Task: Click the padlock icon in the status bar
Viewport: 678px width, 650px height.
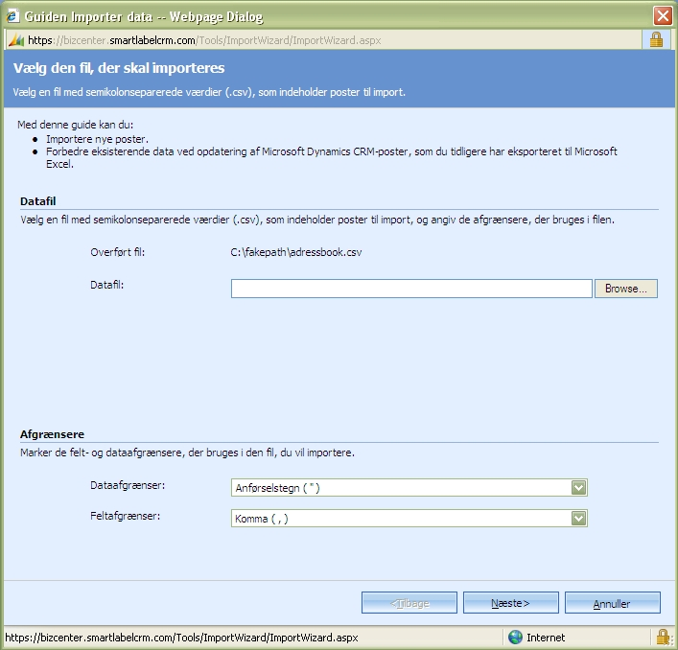Action: click(663, 637)
